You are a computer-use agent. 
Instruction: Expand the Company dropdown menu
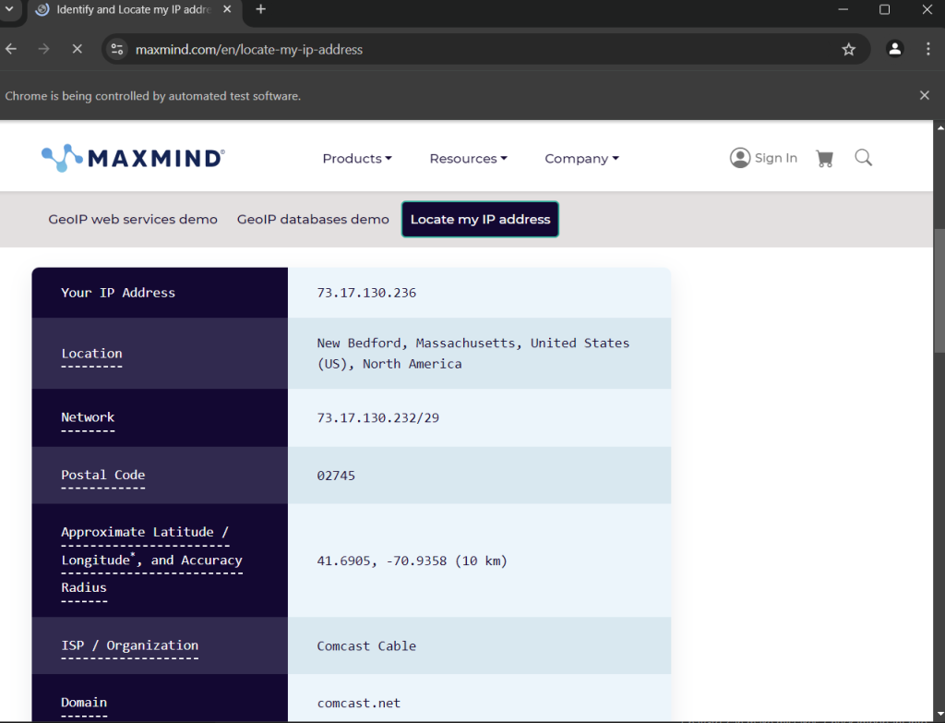coord(581,159)
